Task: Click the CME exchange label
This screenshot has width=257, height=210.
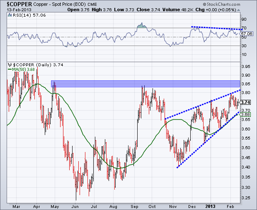Action: pos(92,5)
